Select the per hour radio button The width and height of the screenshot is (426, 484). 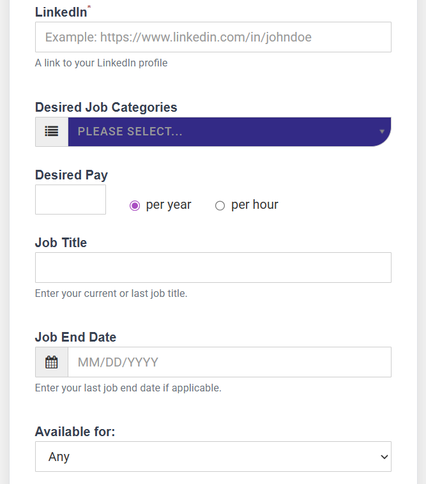220,206
